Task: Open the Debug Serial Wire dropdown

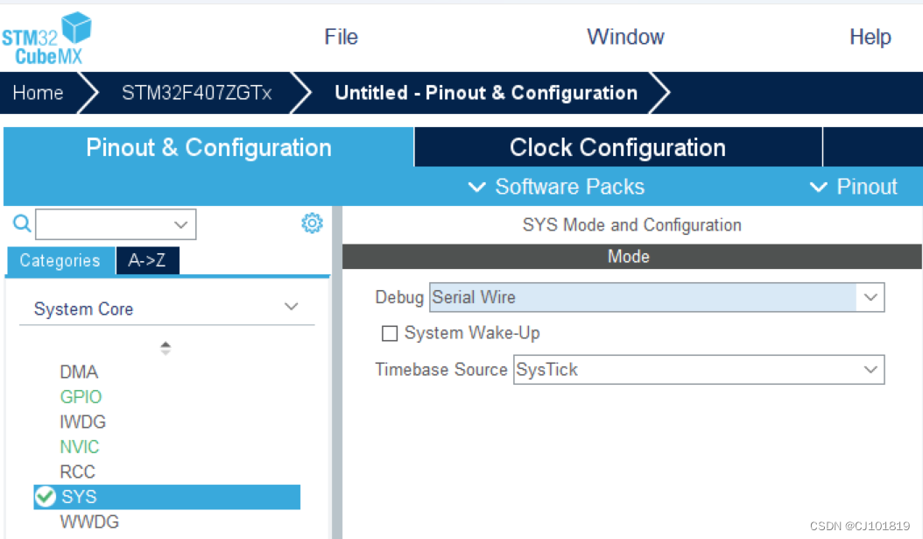Action: [656, 297]
